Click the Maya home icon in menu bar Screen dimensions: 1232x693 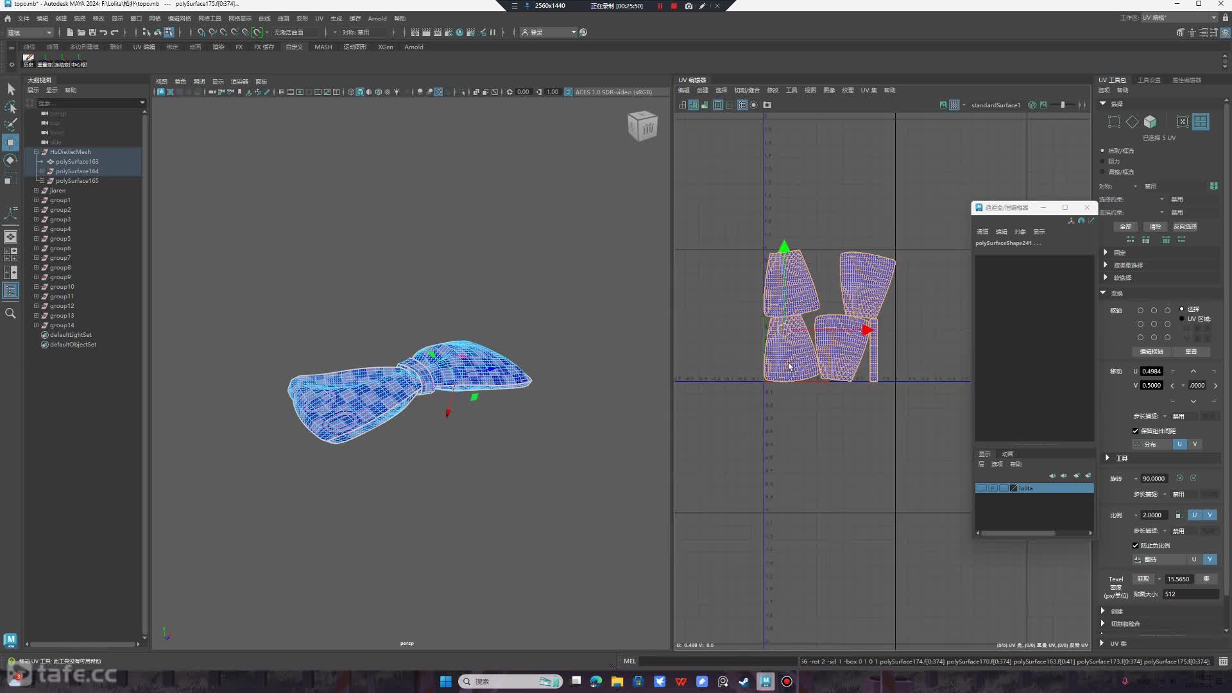[x=8, y=19]
